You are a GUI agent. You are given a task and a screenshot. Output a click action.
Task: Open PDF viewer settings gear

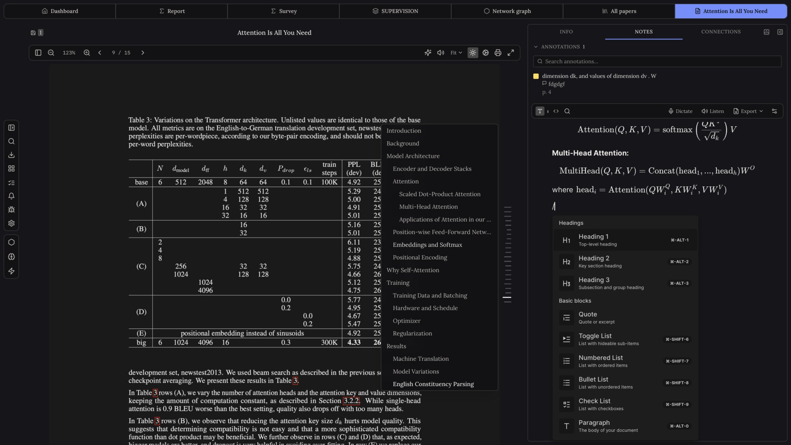[x=486, y=53]
